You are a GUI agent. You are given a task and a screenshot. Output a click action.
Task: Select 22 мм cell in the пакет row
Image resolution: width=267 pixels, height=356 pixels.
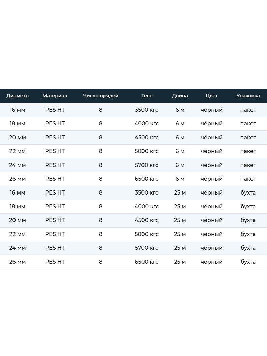(18, 151)
